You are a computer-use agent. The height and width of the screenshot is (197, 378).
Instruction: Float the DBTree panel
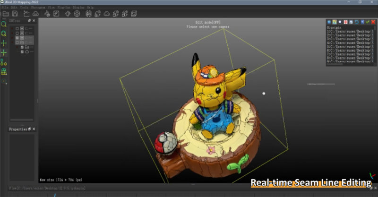[x=29, y=21]
